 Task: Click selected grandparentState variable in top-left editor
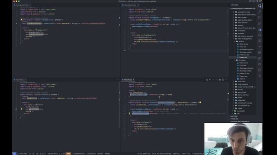pyautogui.click(x=34, y=23)
